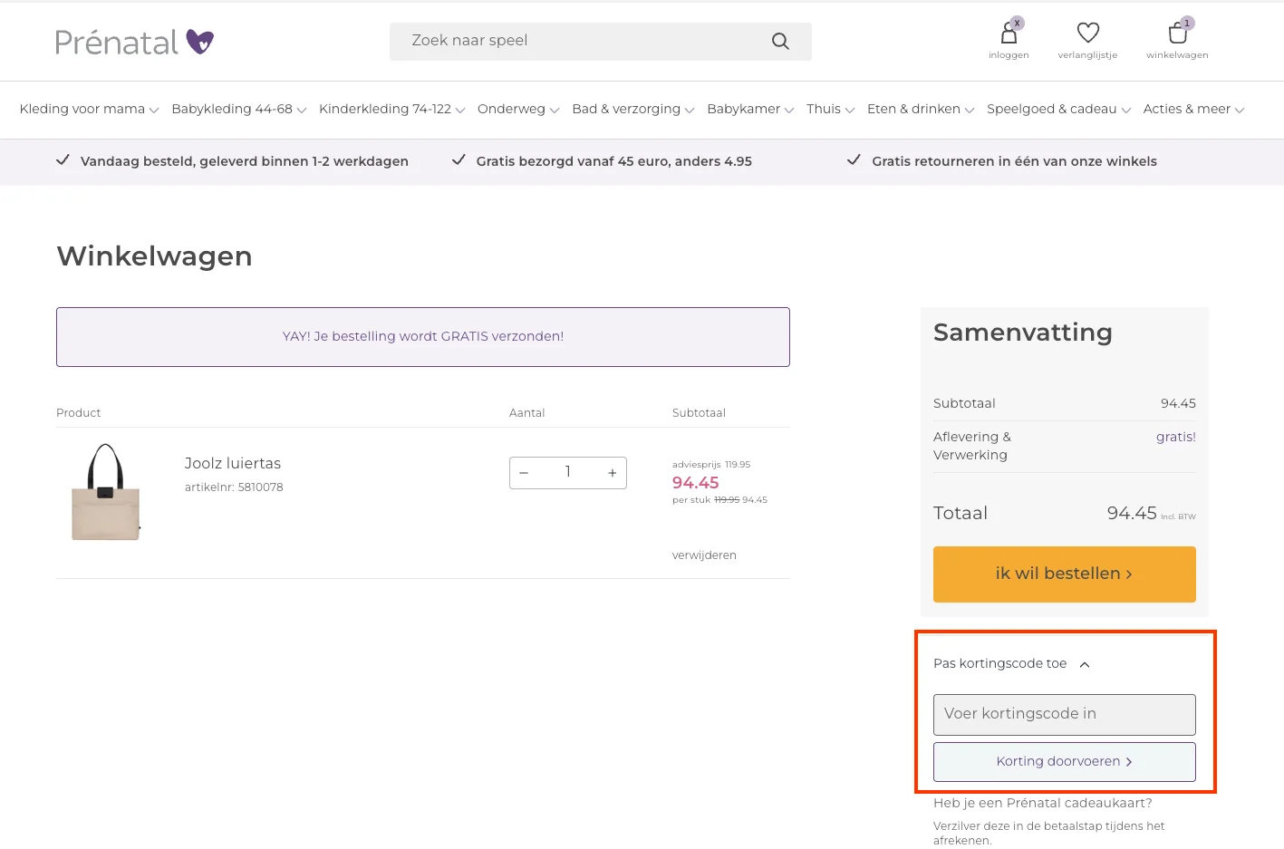The image size is (1284, 849).
Task: Click verwijderen to remove the item
Action: (704, 555)
